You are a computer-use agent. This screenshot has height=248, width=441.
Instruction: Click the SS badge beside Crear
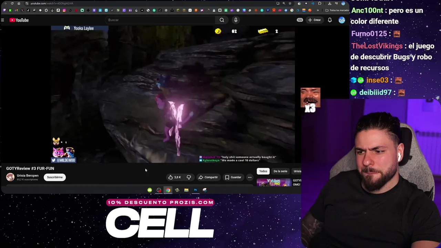pyautogui.click(x=300, y=20)
